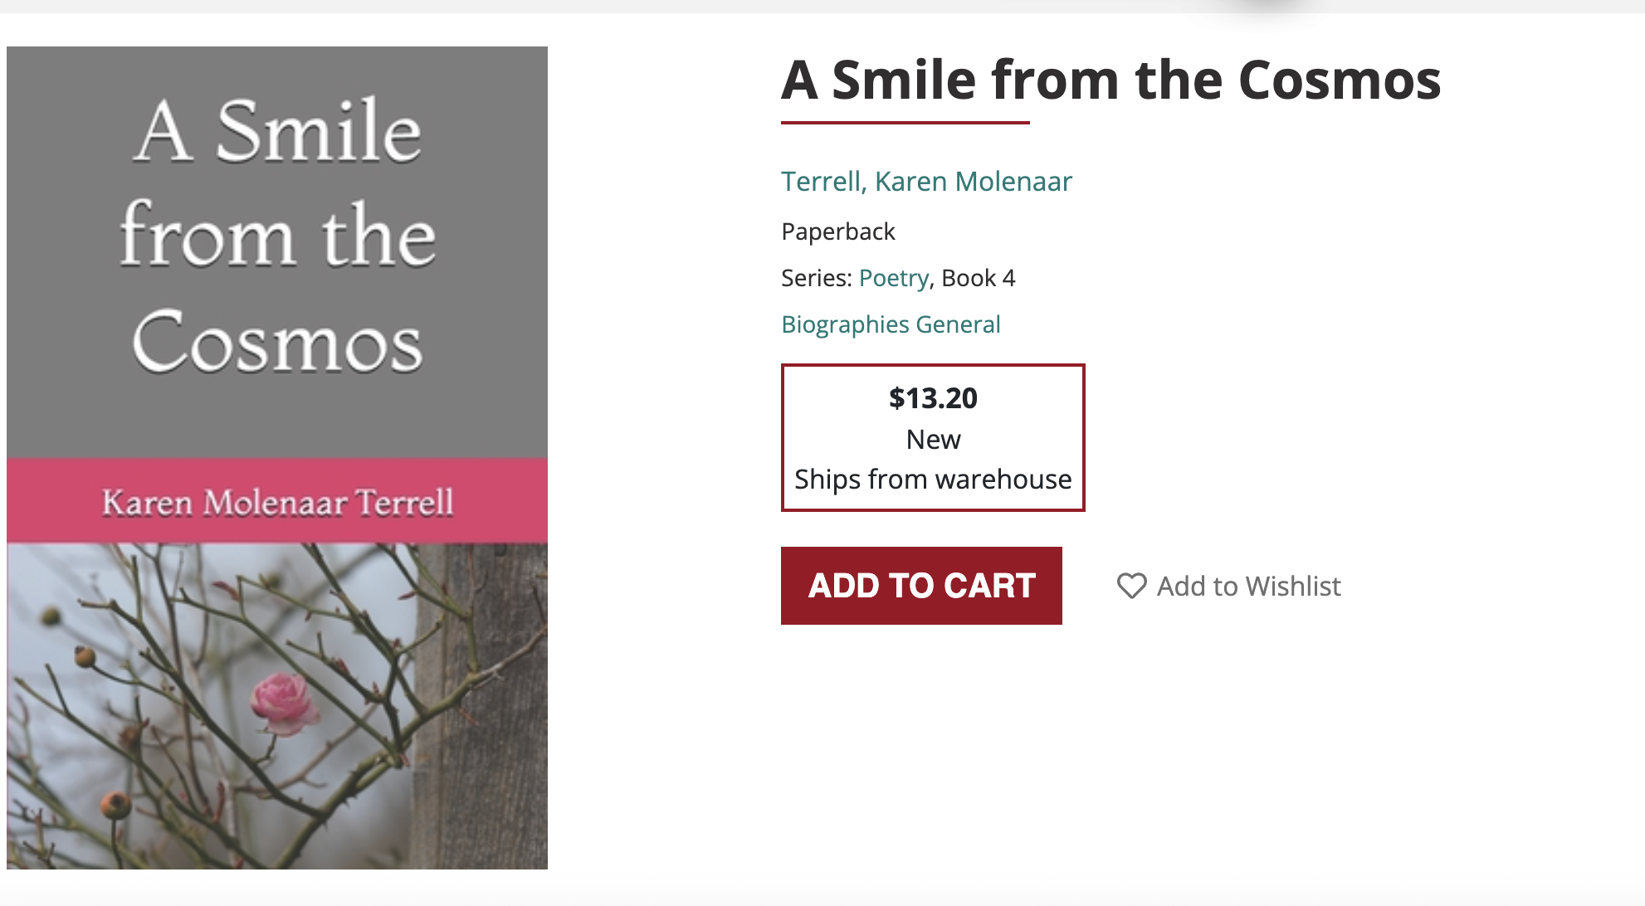
Task: Click the red underline beneath the page title
Action: 905,123
